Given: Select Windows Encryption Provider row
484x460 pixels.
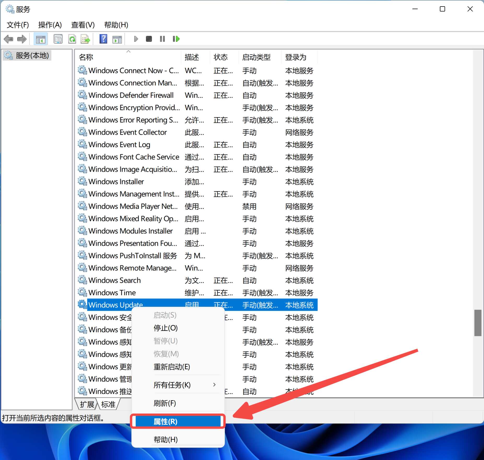Looking at the screenshot, I should coord(197,108).
